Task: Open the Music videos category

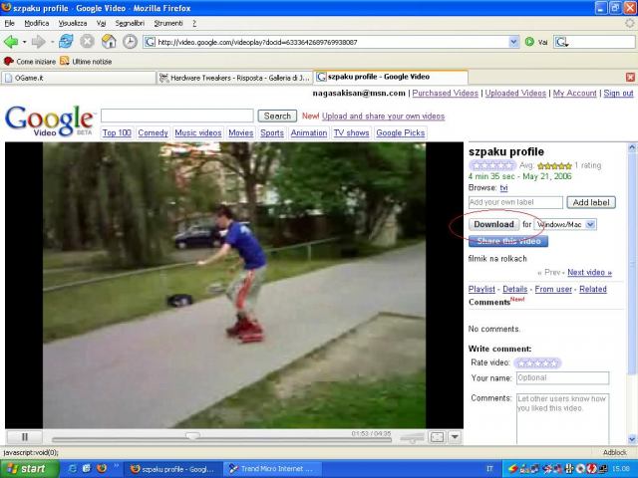Action: [x=198, y=132]
